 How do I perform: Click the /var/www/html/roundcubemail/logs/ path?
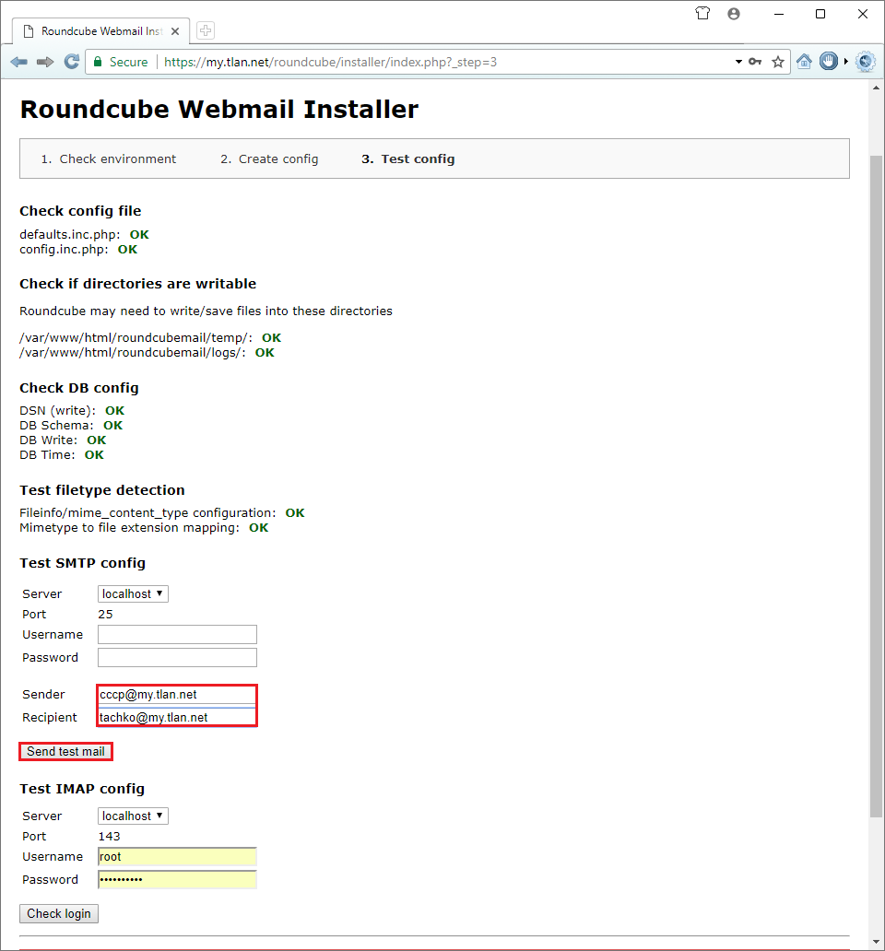(133, 352)
